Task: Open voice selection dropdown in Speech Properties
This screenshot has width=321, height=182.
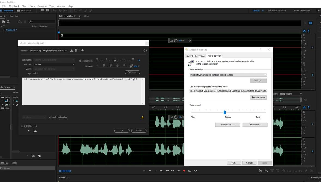Action: click(228, 75)
